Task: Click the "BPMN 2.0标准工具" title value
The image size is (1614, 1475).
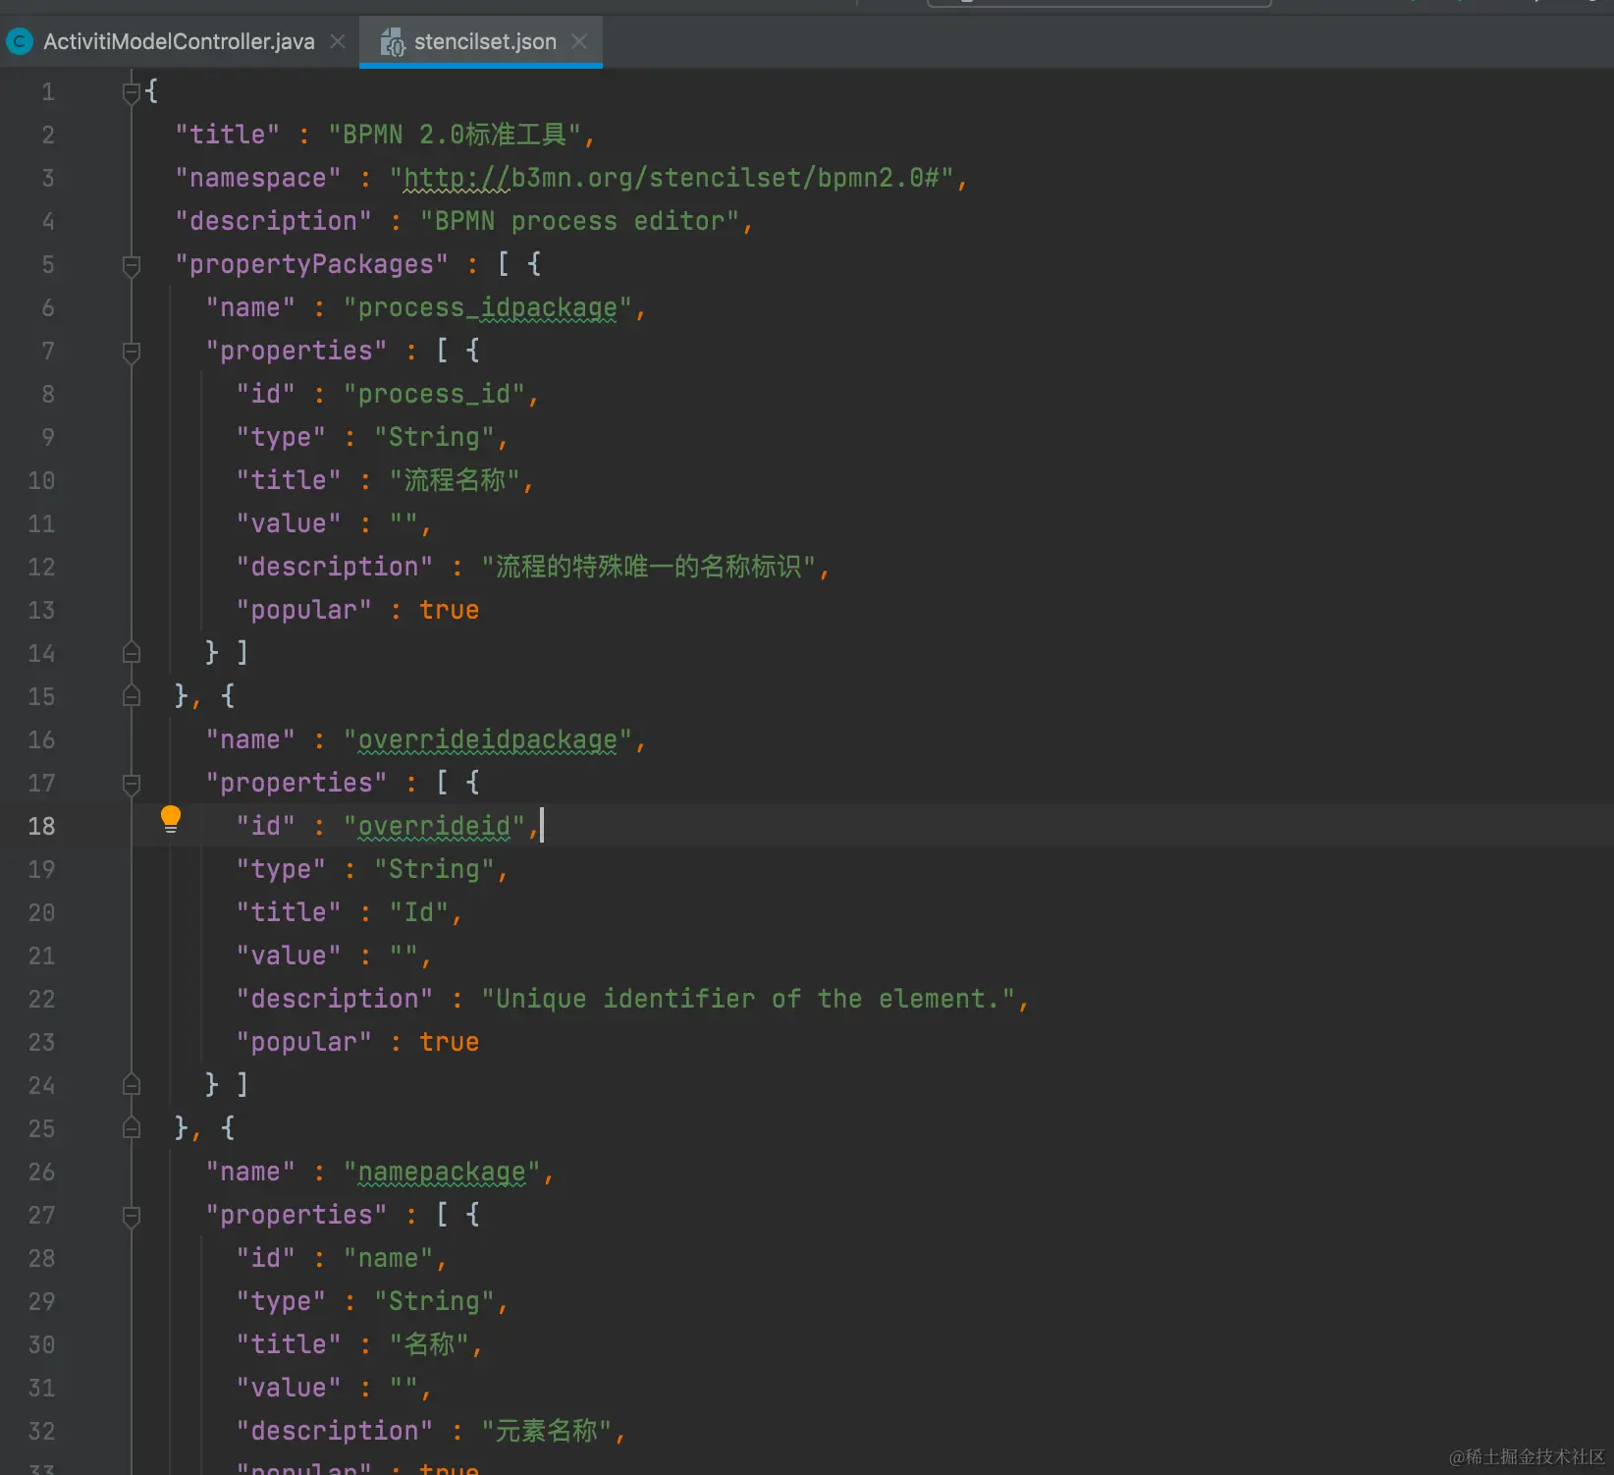Action: 456,135
